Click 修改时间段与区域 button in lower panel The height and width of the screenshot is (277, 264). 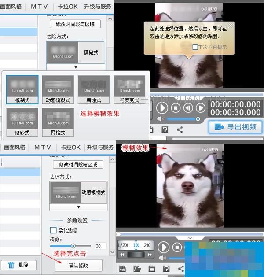78,165
